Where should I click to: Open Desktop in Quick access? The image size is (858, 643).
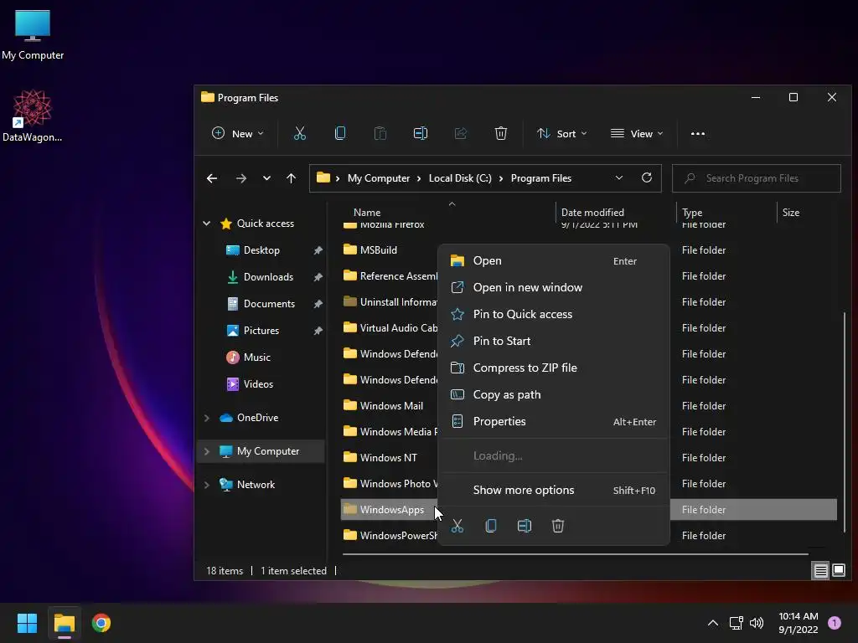261,250
